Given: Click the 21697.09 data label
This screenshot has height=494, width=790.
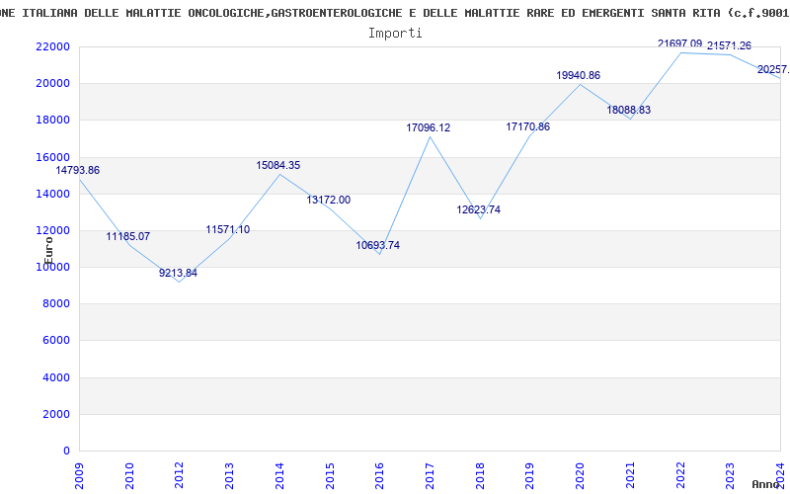Looking at the screenshot, I should (679, 43).
